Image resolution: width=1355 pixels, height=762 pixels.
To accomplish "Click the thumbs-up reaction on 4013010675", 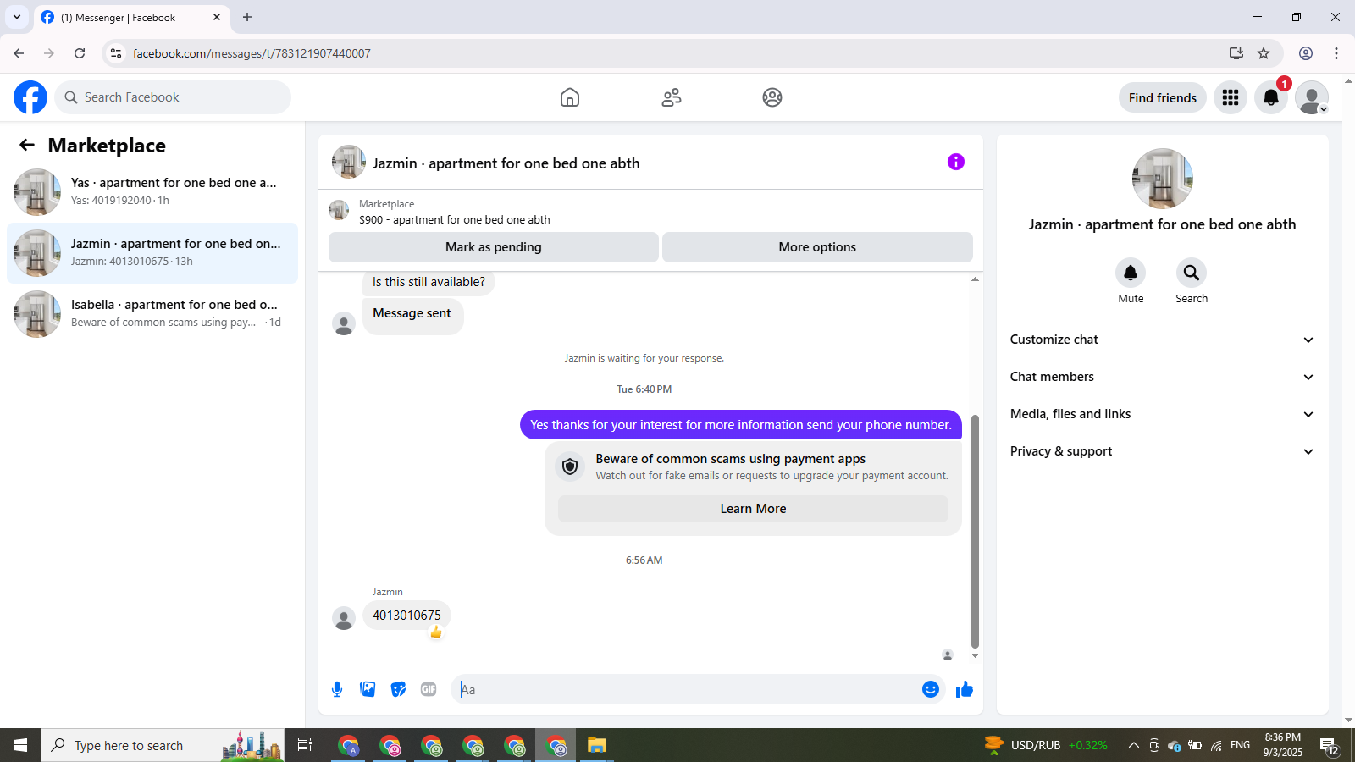I will pos(436,632).
